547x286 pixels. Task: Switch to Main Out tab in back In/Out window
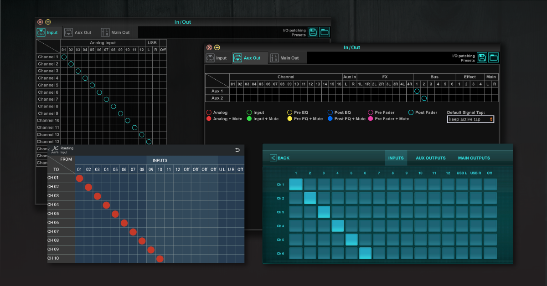tap(116, 32)
